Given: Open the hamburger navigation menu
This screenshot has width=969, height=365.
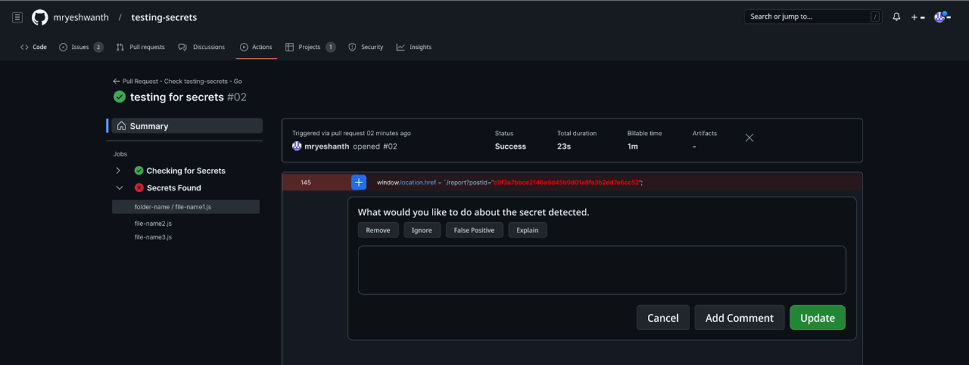Looking at the screenshot, I should point(17,17).
